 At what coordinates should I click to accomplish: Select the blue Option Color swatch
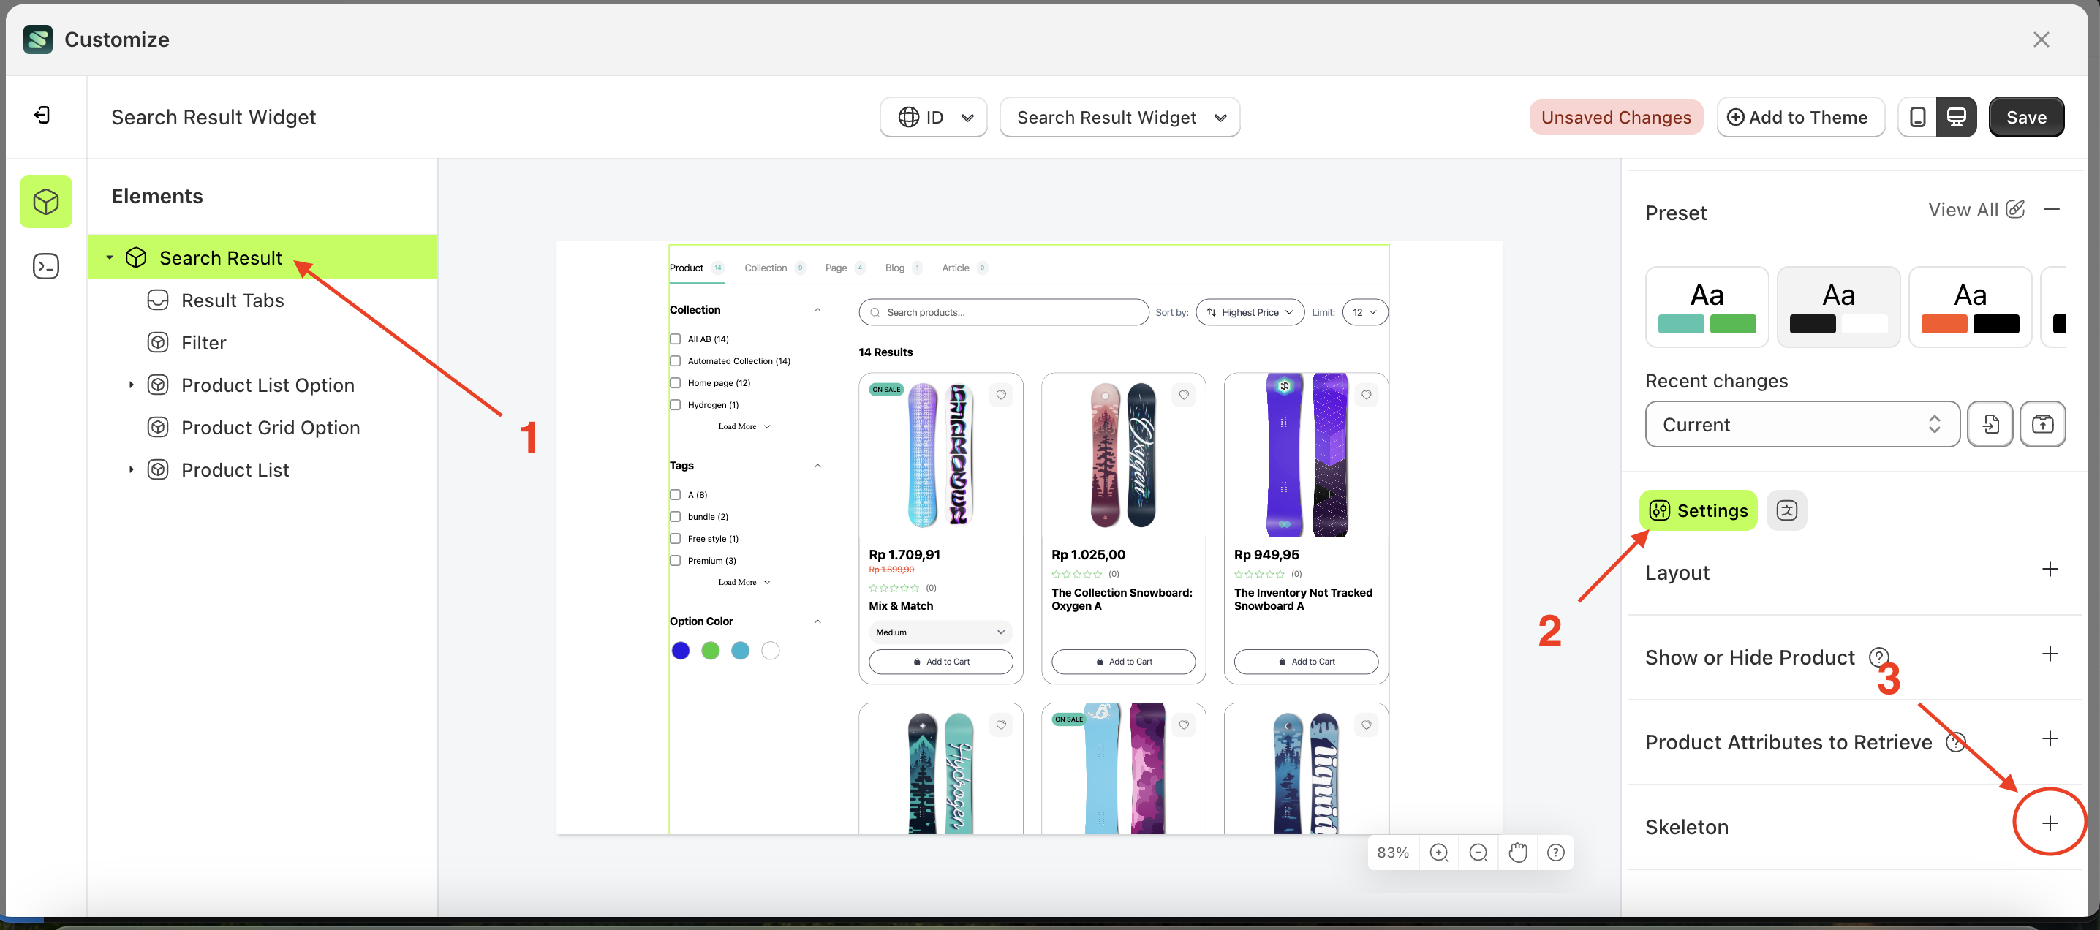tap(681, 650)
